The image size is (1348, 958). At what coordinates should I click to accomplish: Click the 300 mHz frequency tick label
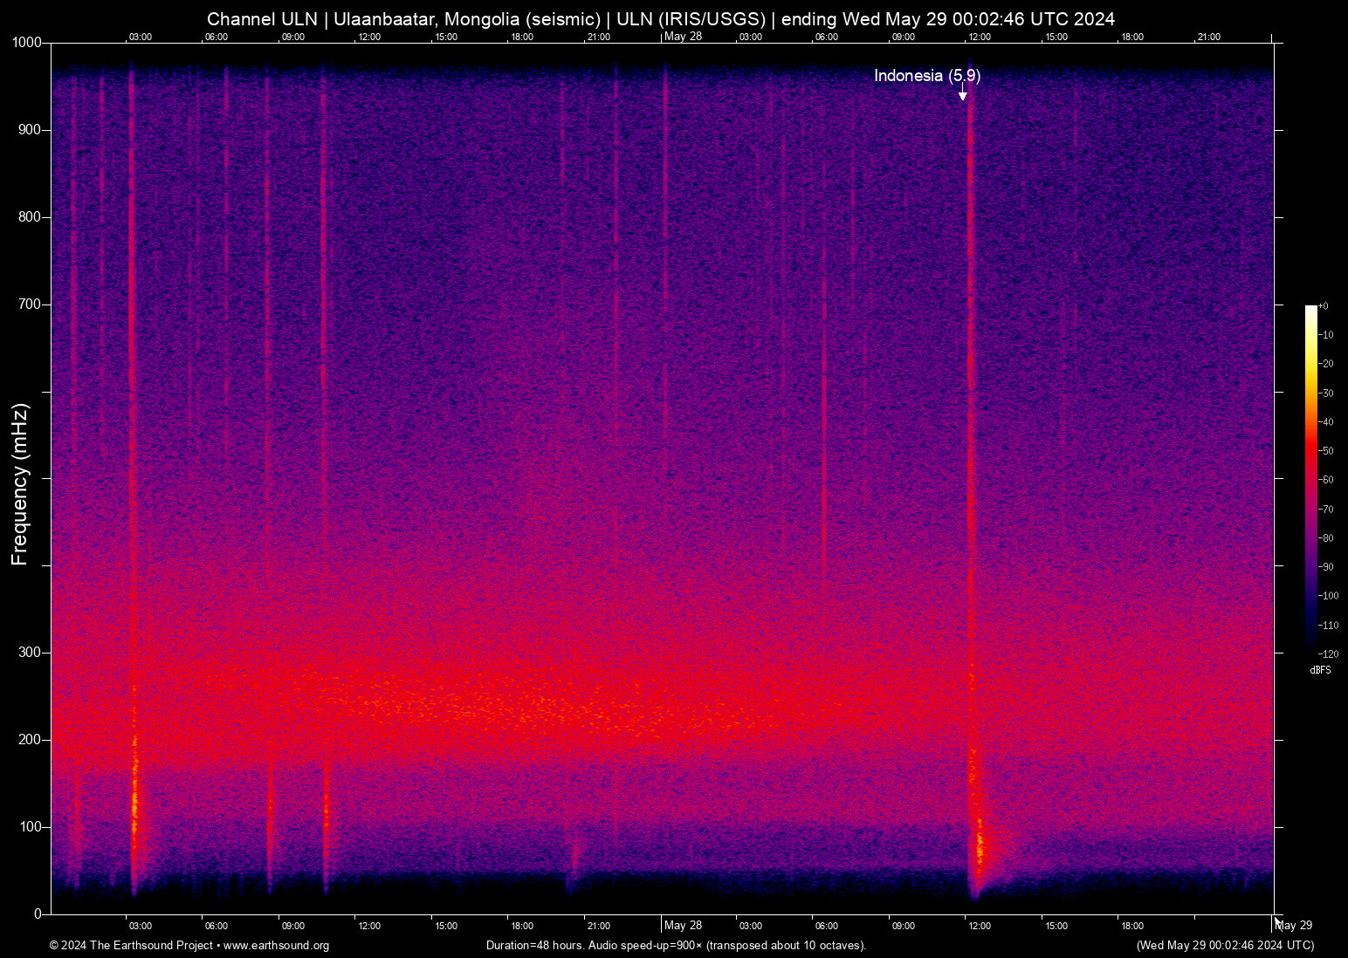[30, 653]
